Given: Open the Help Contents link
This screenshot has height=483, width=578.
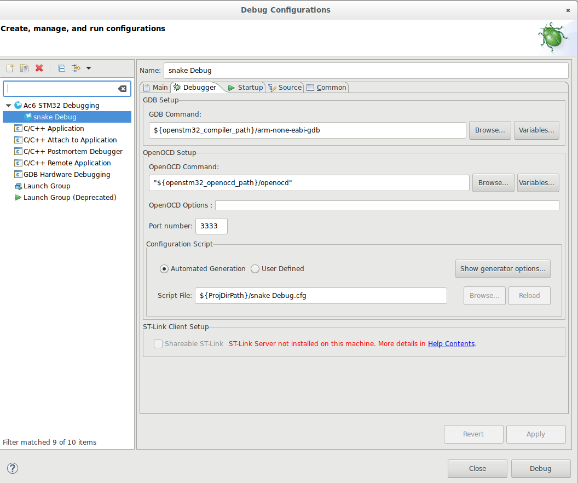Looking at the screenshot, I should click(x=451, y=344).
